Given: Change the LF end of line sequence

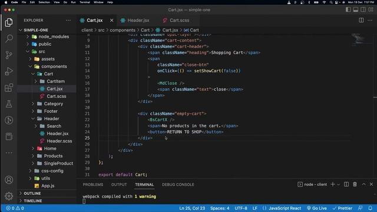Looking at the screenshot, I should click(255, 208).
